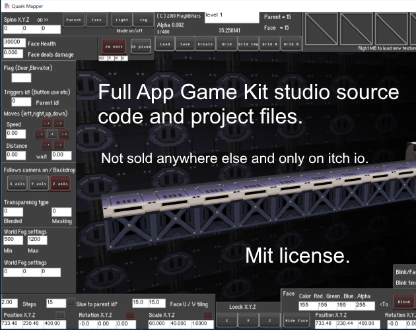416x330 pixels.
Task: Click the Face Health input field
Action: tap(15, 42)
